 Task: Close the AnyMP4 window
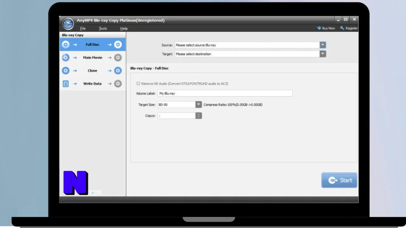click(354, 19)
